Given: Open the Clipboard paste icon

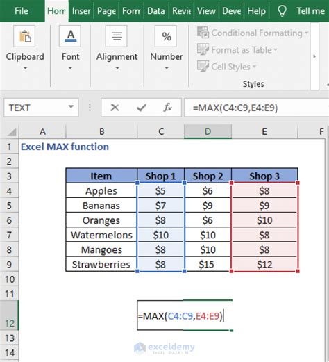Looking at the screenshot, I should click(24, 36).
